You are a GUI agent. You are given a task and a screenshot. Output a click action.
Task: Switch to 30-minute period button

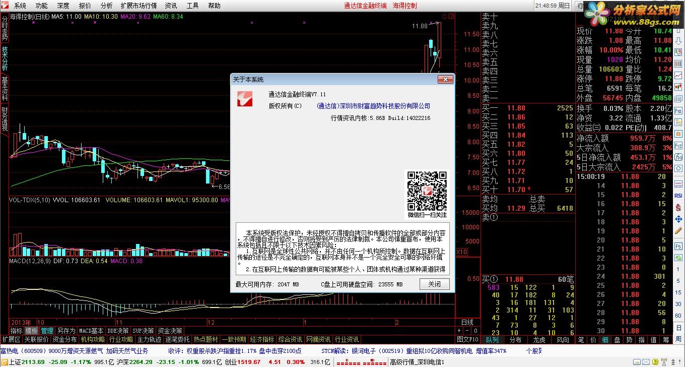click(678, 304)
